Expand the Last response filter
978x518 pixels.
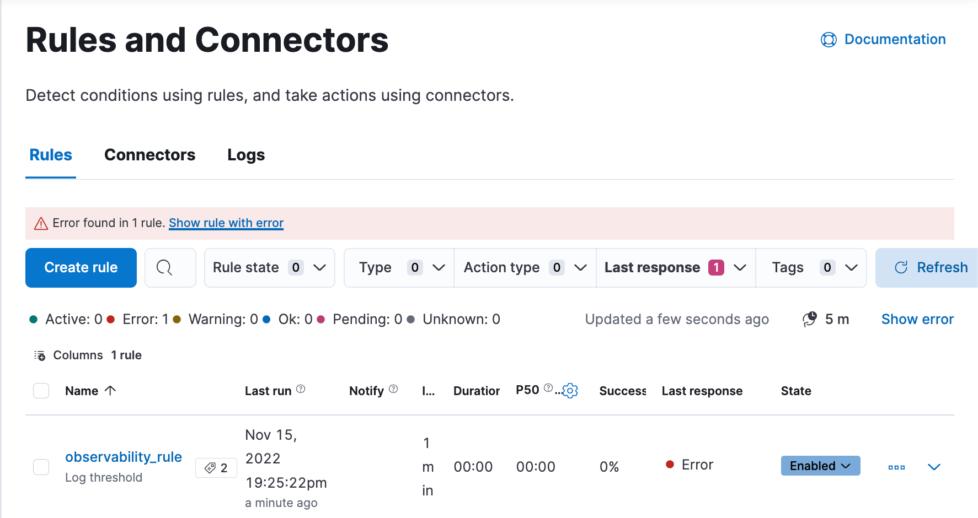675,268
